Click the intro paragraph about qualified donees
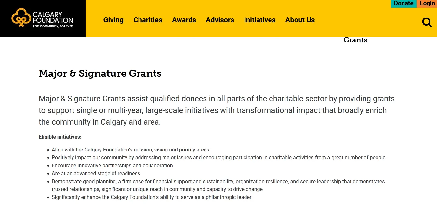 coord(217,110)
